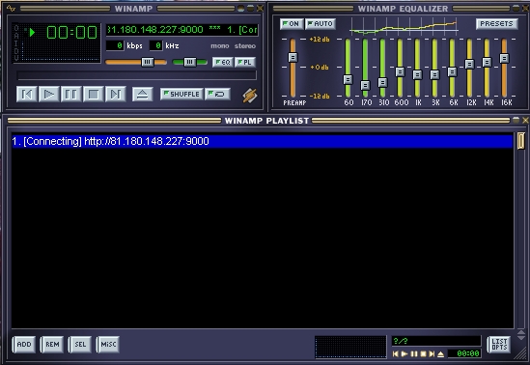Open Winamp main menu icon in title bar
This screenshot has width=530, height=365.
pos(11,9)
